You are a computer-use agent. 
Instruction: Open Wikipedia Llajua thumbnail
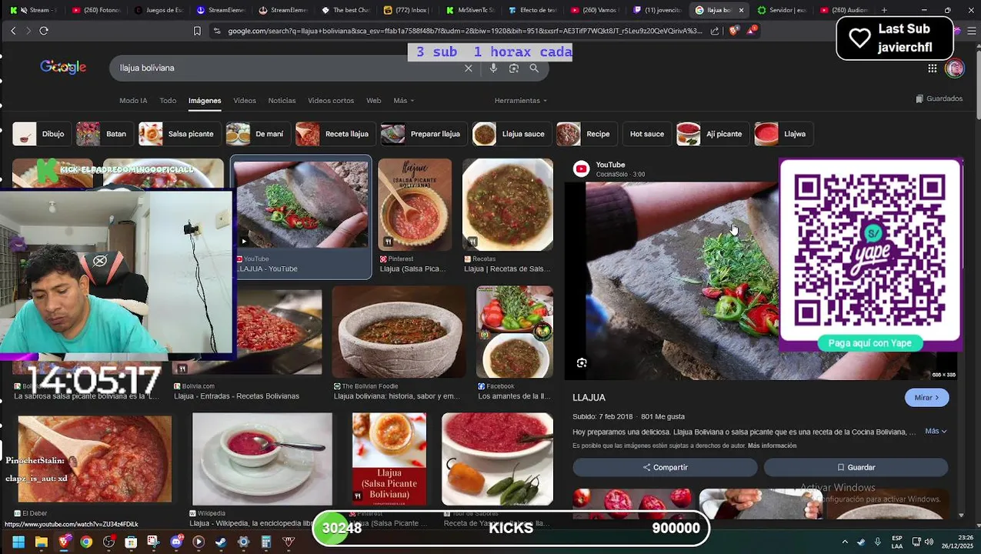click(x=262, y=459)
